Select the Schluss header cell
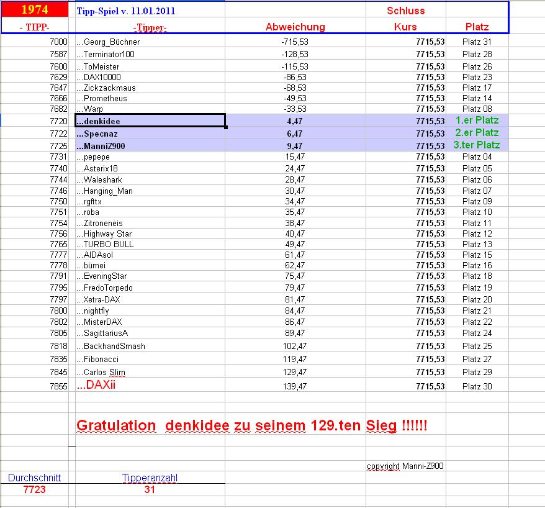The width and height of the screenshot is (545, 508). [405, 11]
